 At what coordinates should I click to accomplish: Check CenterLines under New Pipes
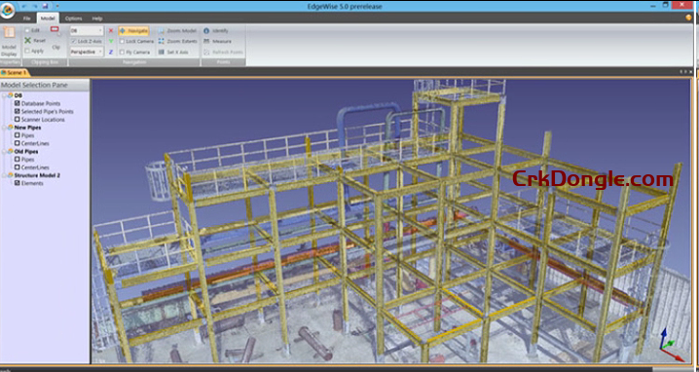(x=18, y=143)
